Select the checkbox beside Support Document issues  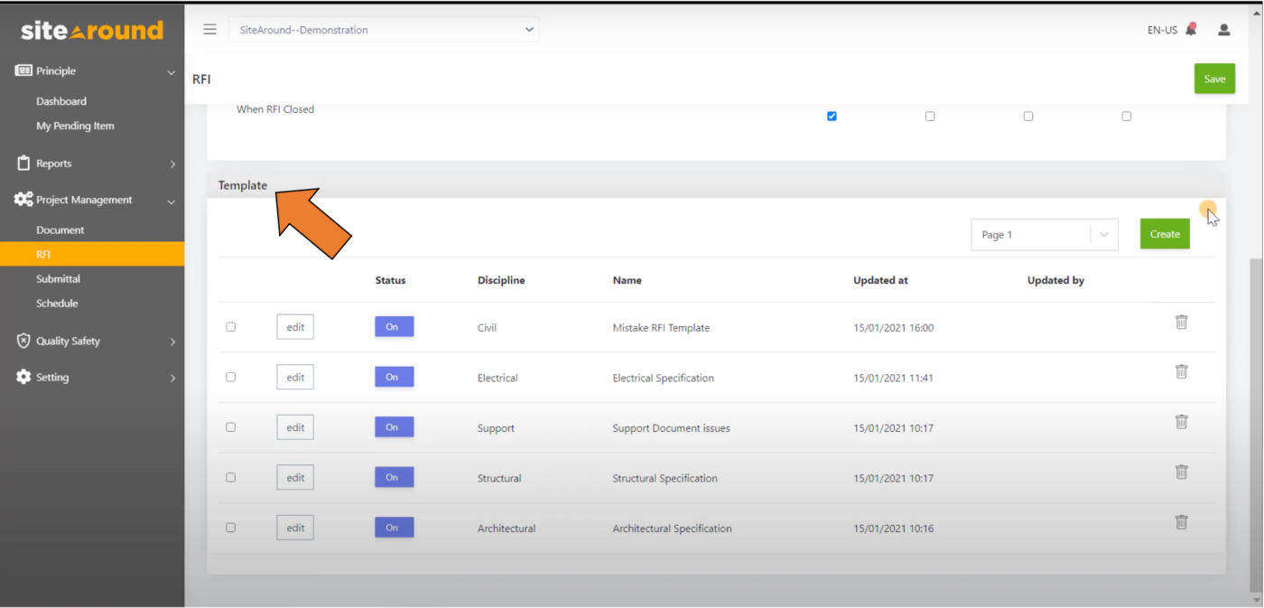tap(230, 426)
